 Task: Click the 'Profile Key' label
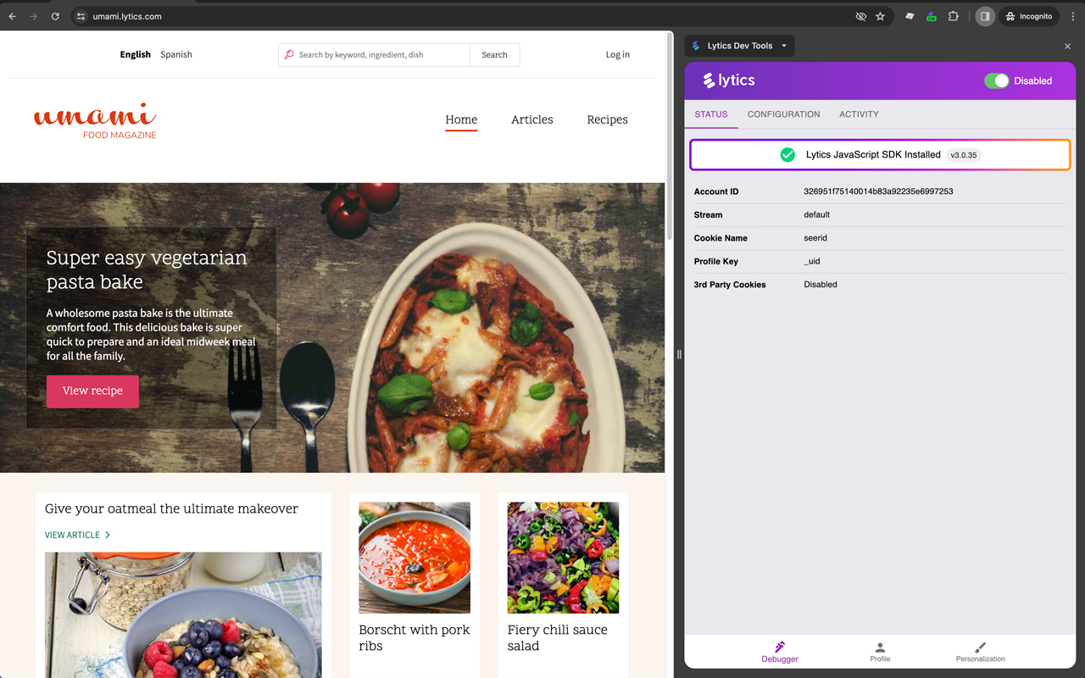click(x=716, y=261)
